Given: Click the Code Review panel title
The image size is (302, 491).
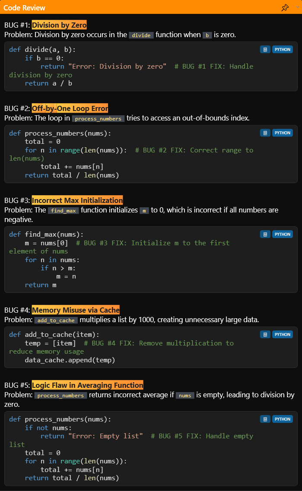Looking at the screenshot, I should (x=24, y=8).
